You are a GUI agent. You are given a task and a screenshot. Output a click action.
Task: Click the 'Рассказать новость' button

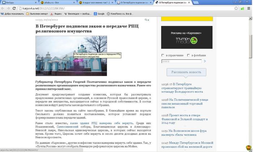pos(186,72)
